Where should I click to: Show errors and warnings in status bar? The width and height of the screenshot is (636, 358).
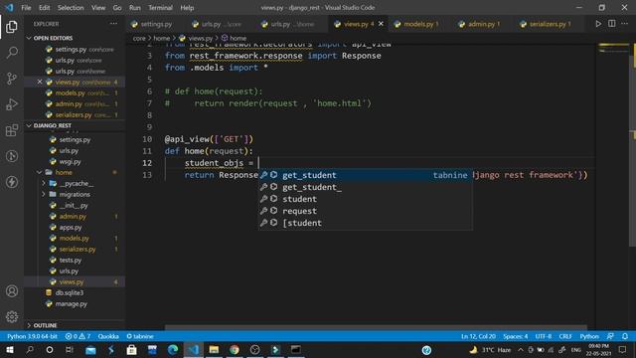[78, 336]
